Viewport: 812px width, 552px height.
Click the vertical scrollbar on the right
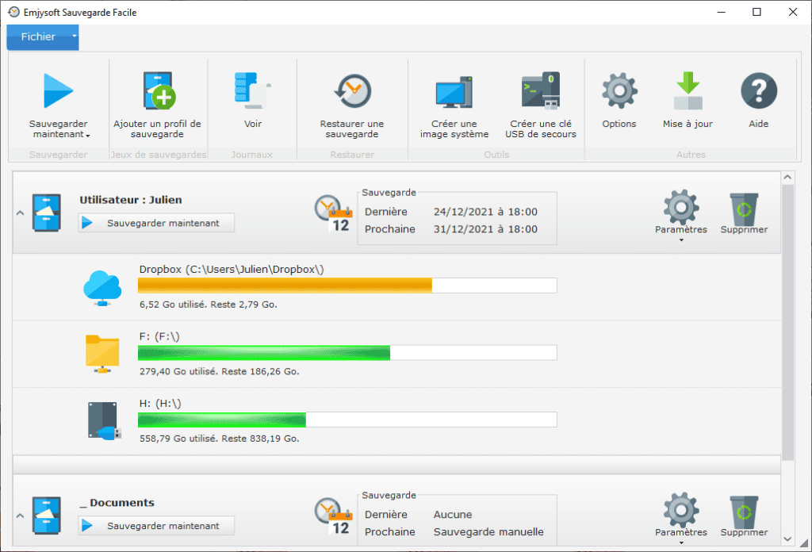click(x=787, y=317)
